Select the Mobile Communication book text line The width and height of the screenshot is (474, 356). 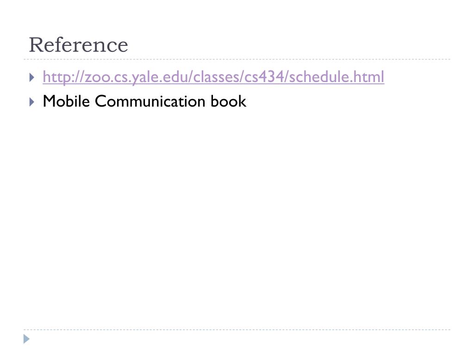[x=144, y=101]
